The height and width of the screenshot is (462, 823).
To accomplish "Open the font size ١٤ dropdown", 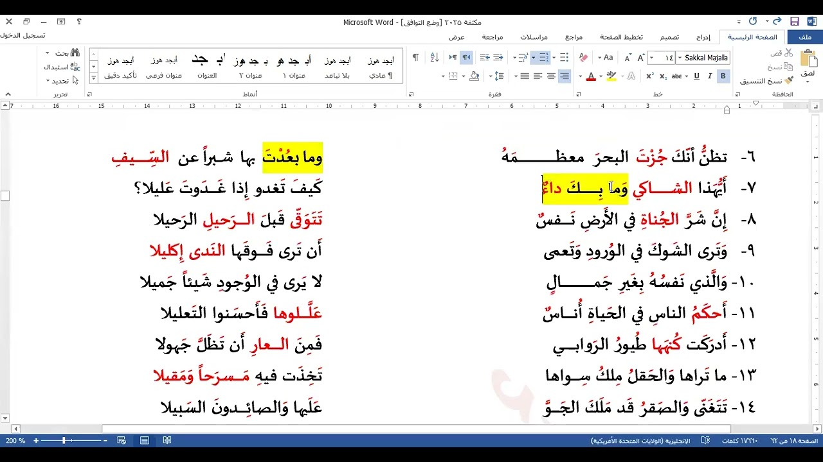I will click(x=652, y=58).
